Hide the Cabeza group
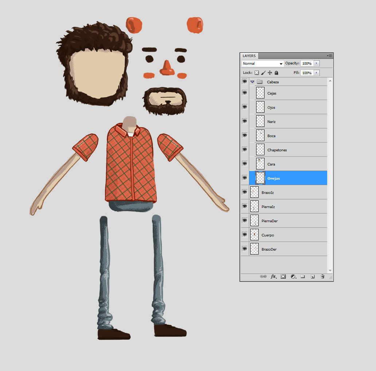 [244, 81]
